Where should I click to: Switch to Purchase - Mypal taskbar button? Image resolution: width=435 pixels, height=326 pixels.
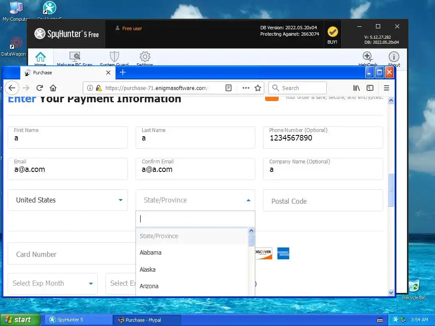click(147, 320)
